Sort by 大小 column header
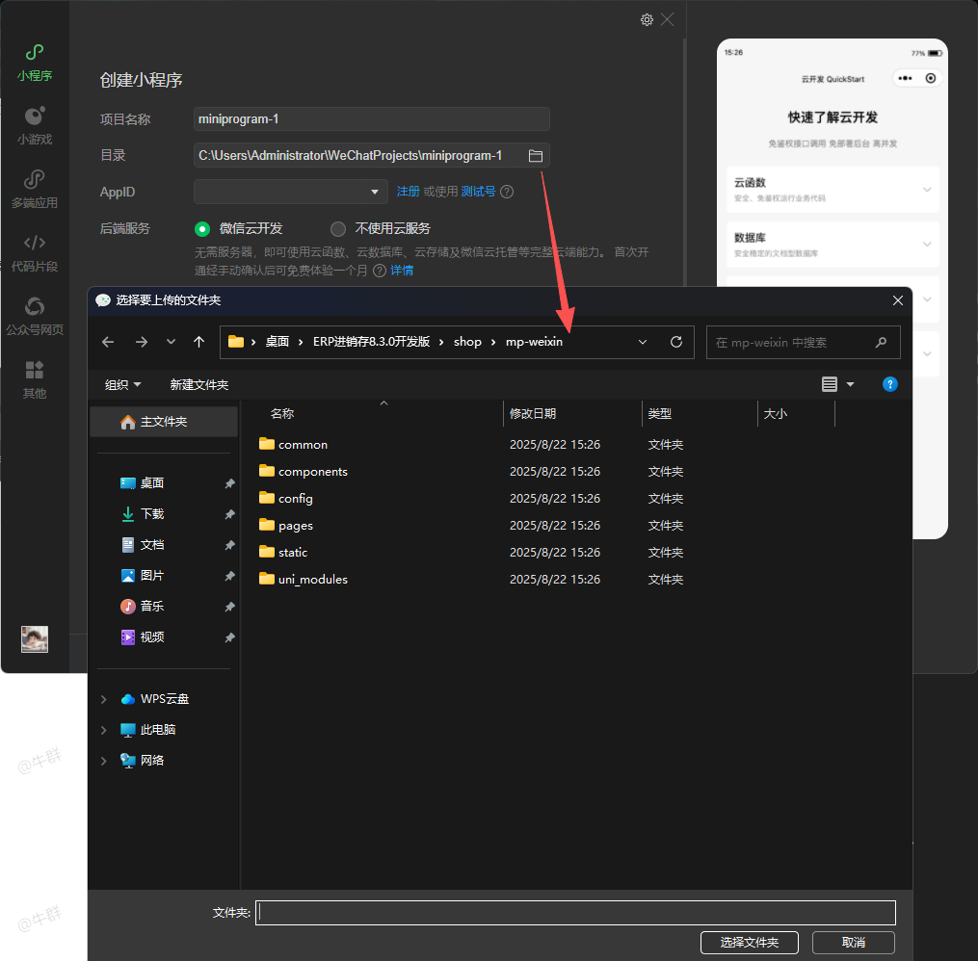The height and width of the screenshot is (961, 978). pyautogui.click(x=776, y=414)
